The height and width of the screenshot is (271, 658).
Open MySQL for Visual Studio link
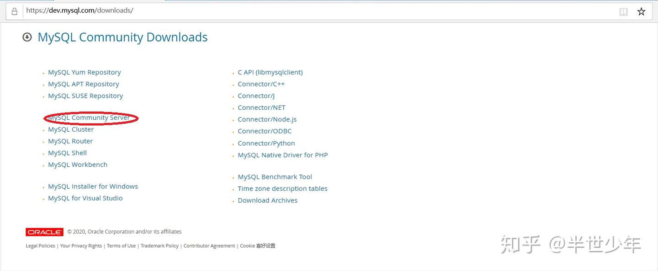[x=85, y=199]
